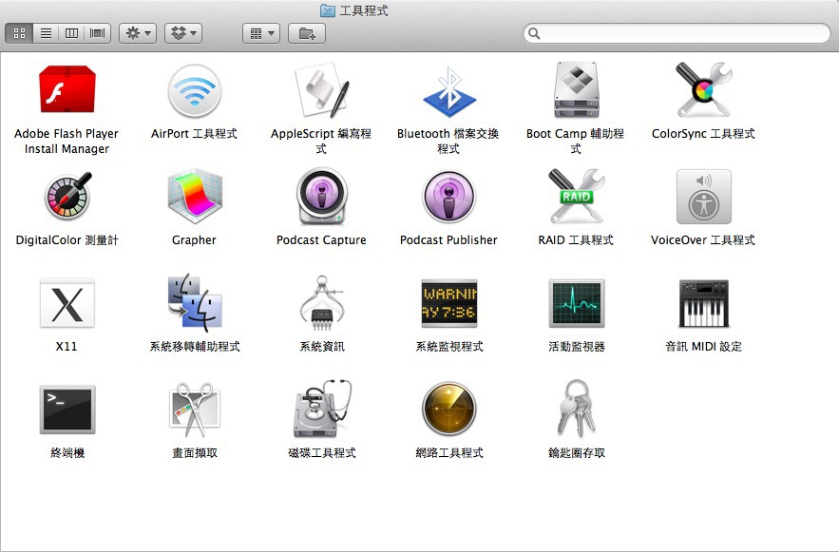The height and width of the screenshot is (552, 839).
Task: Select the 活動監視器 heartbeat icon
Action: click(x=576, y=303)
